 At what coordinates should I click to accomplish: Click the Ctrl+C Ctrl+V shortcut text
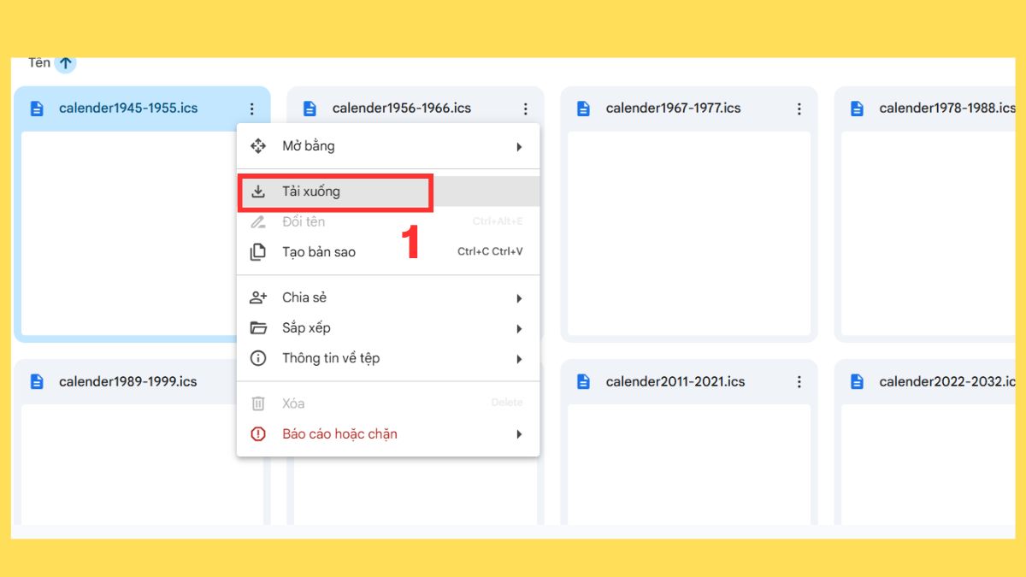490,252
